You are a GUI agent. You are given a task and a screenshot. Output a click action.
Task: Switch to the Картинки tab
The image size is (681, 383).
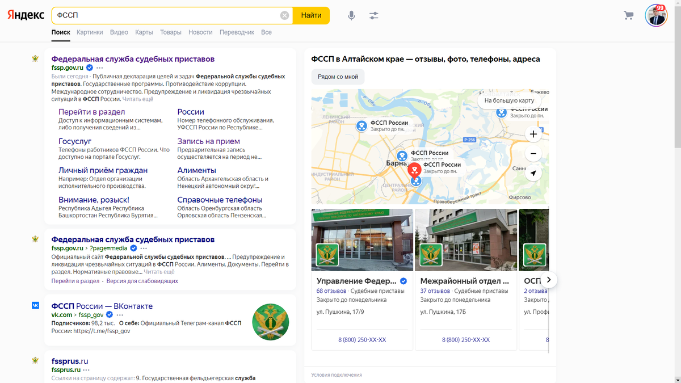(x=90, y=32)
